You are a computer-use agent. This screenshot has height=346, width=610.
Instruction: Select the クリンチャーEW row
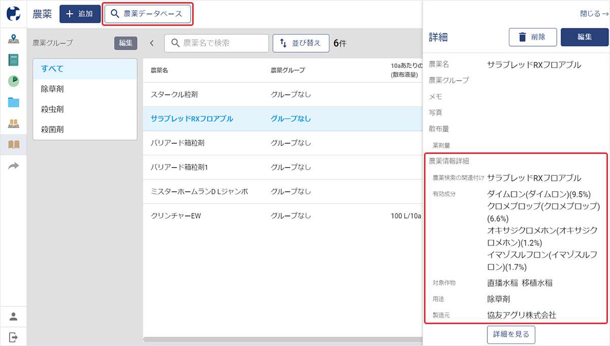(283, 216)
